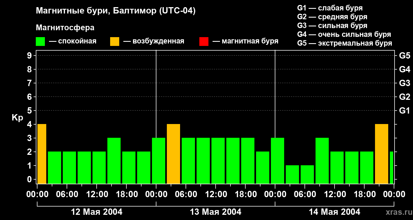
Task: Select the orange Kp 4 bar on 13 May
Action: 173,154
